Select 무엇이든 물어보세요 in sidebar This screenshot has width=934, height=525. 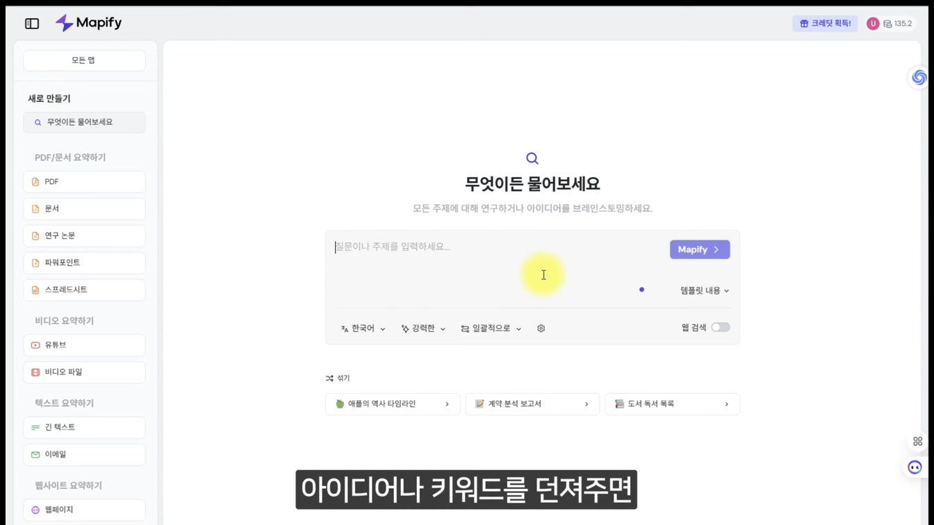coord(84,123)
